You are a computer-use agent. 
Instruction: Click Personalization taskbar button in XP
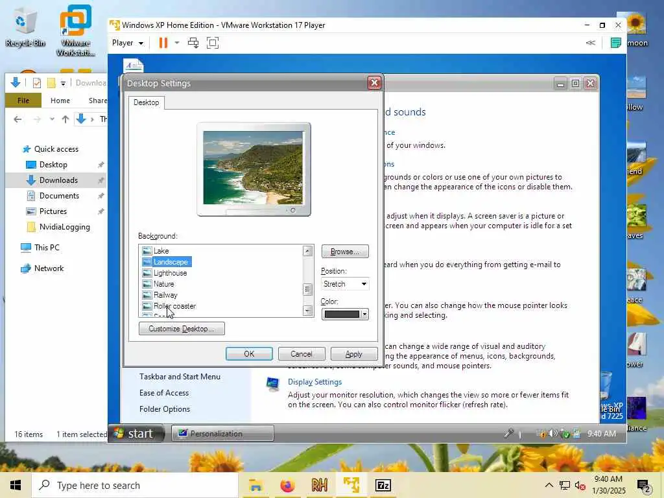click(x=222, y=434)
